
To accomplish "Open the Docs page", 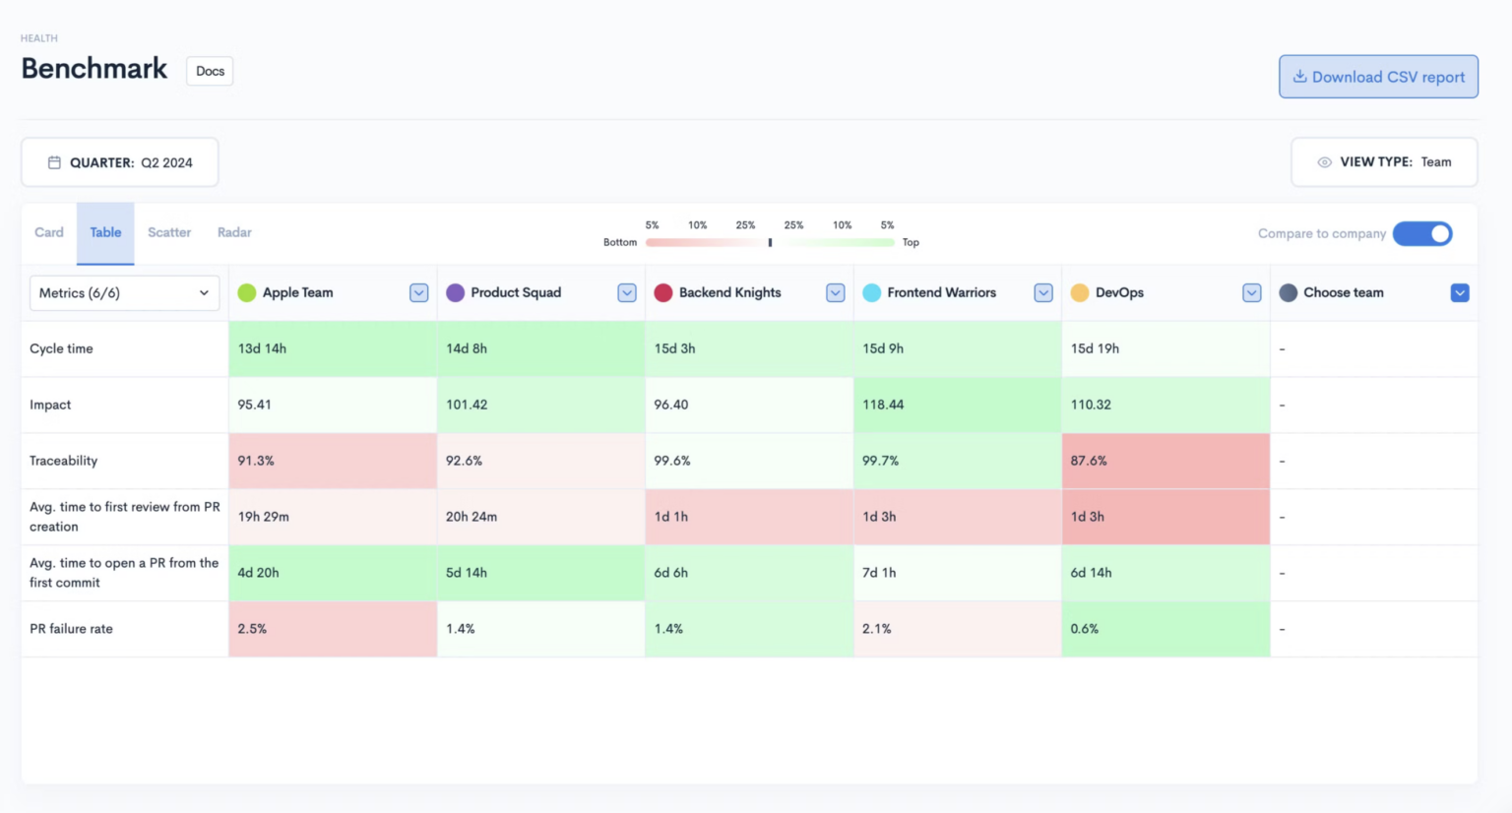I will tap(209, 71).
